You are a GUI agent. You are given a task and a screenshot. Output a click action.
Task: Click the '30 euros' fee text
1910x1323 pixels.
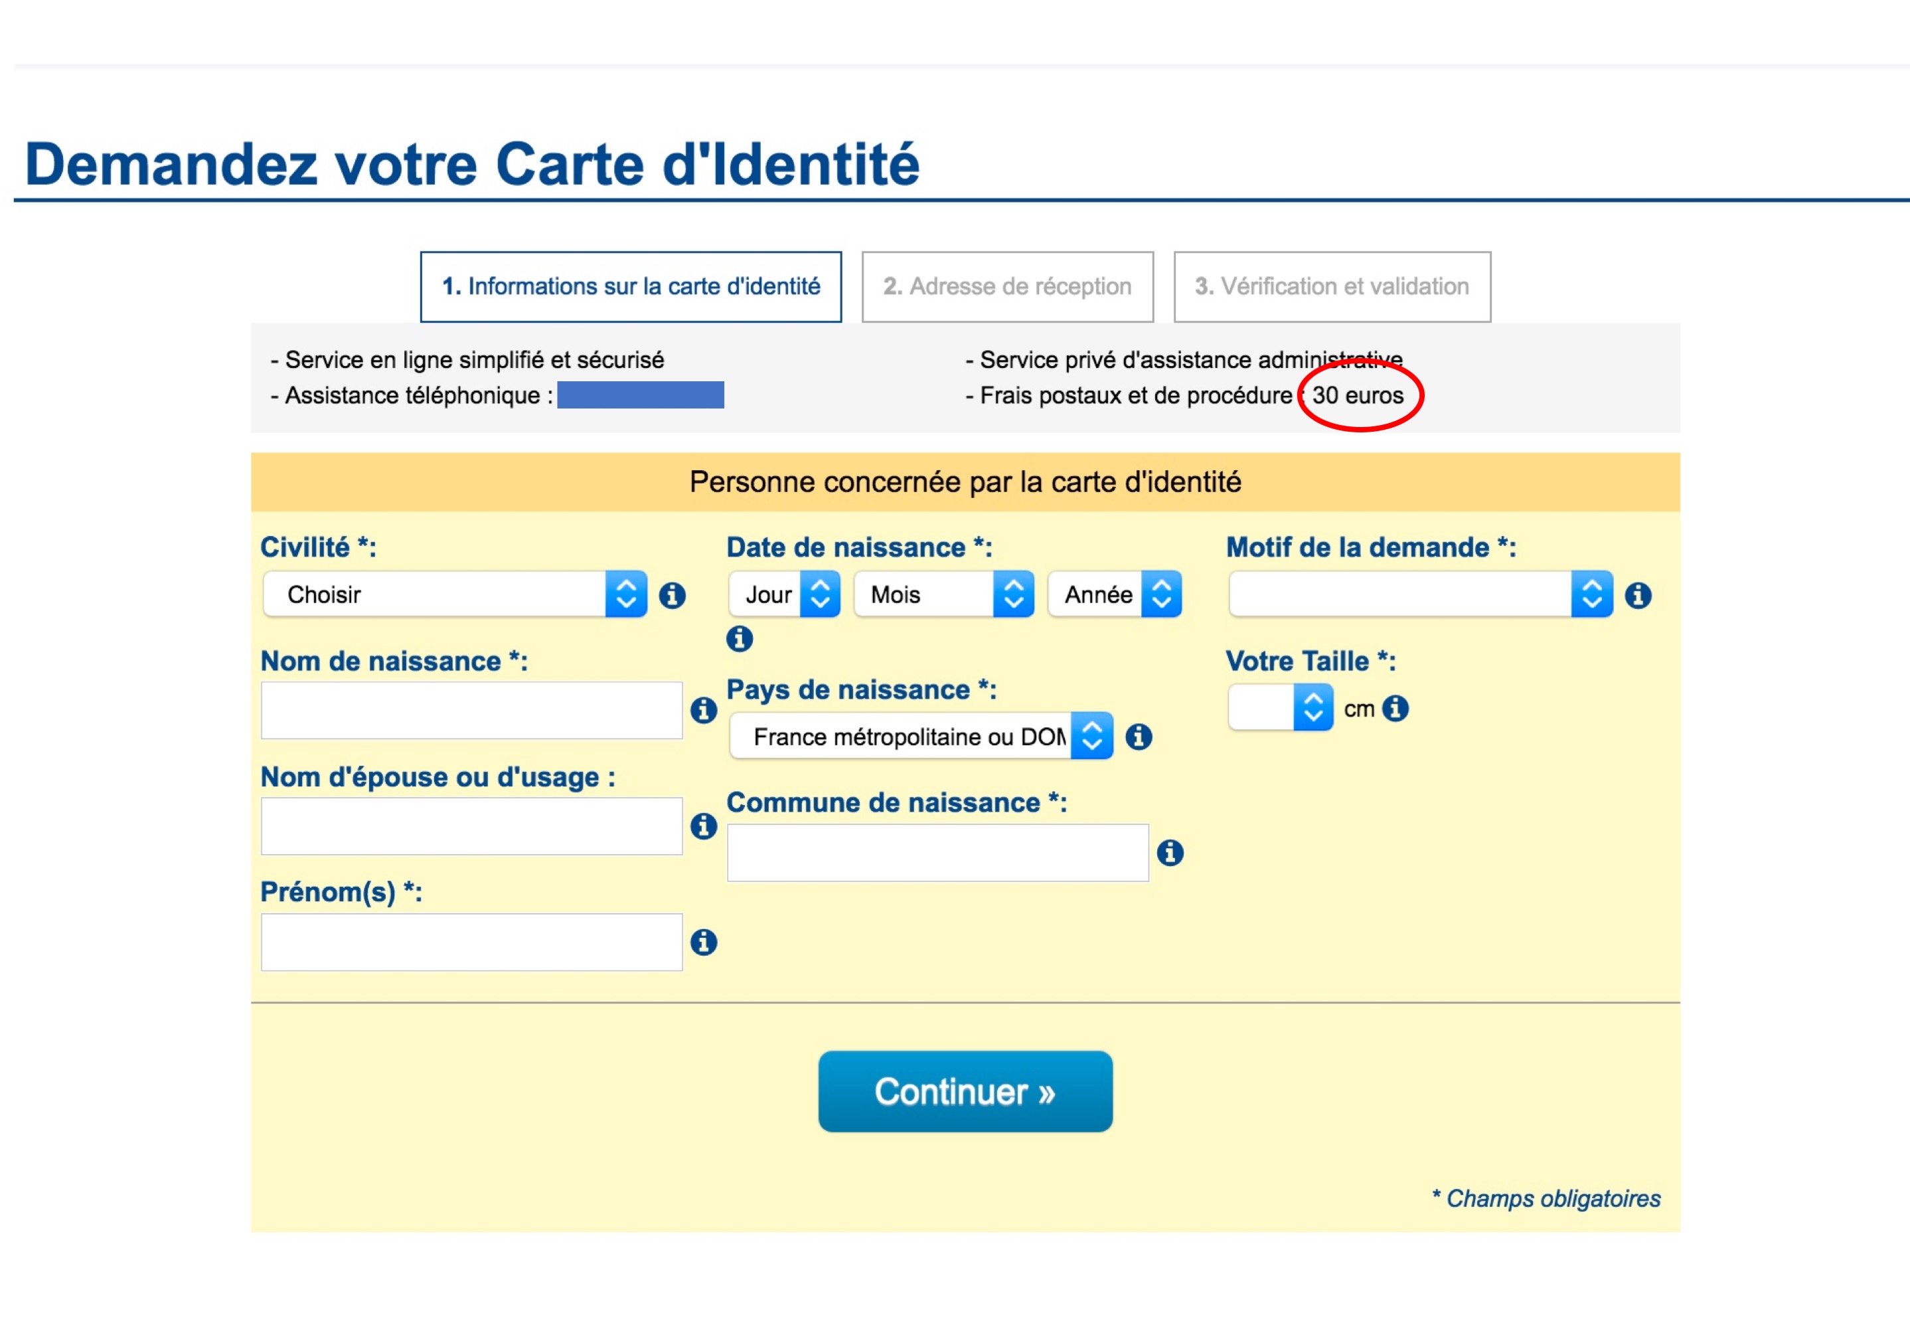(1357, 395)
